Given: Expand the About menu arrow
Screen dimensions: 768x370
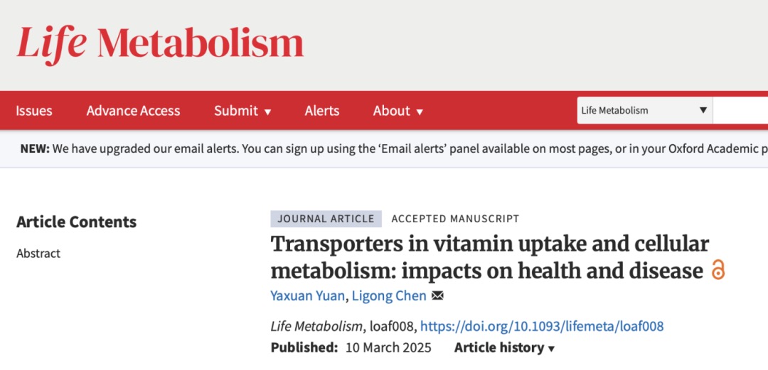Looking at the screenshot, I should pos(420,111).
